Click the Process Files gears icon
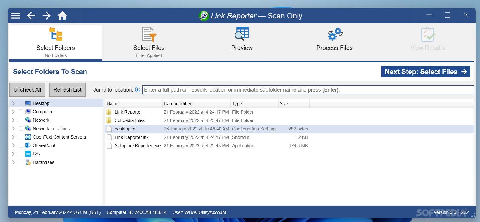Screen dimensions: 480x222 pos(335,34)
